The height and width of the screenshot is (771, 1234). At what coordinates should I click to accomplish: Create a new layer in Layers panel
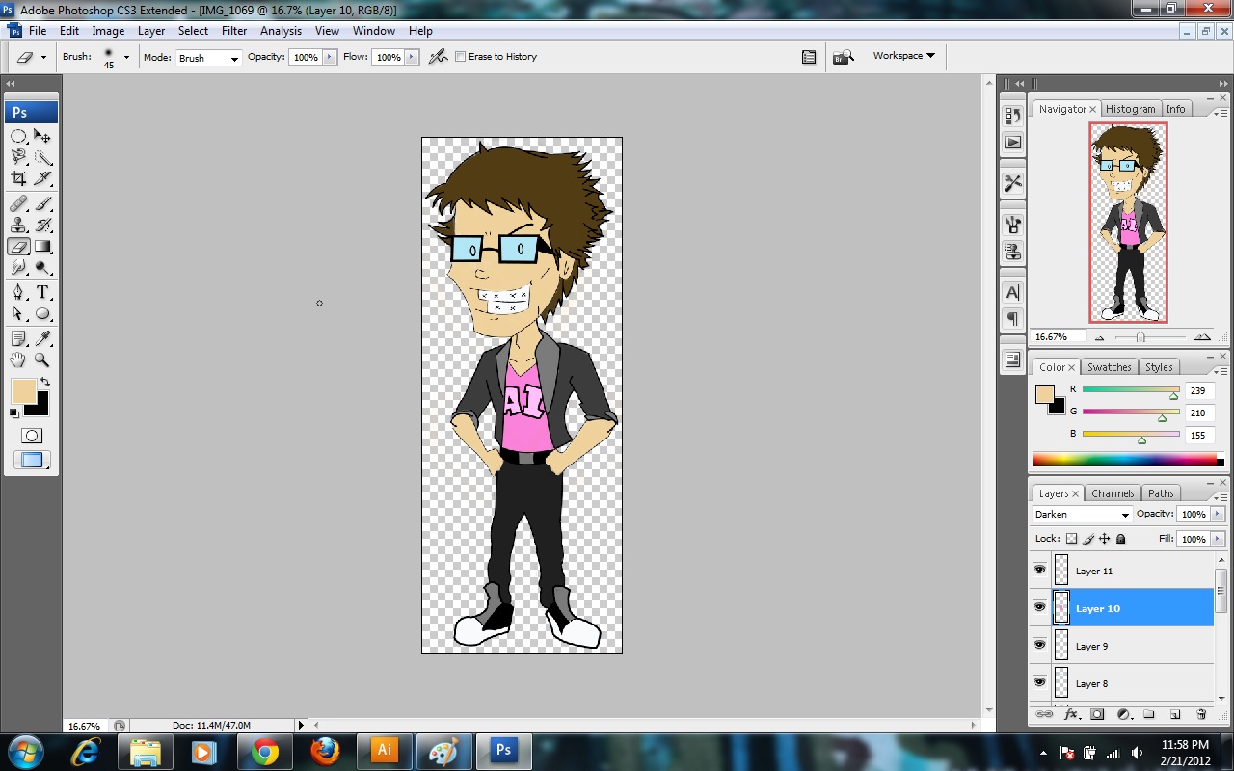coord(1175,715)
